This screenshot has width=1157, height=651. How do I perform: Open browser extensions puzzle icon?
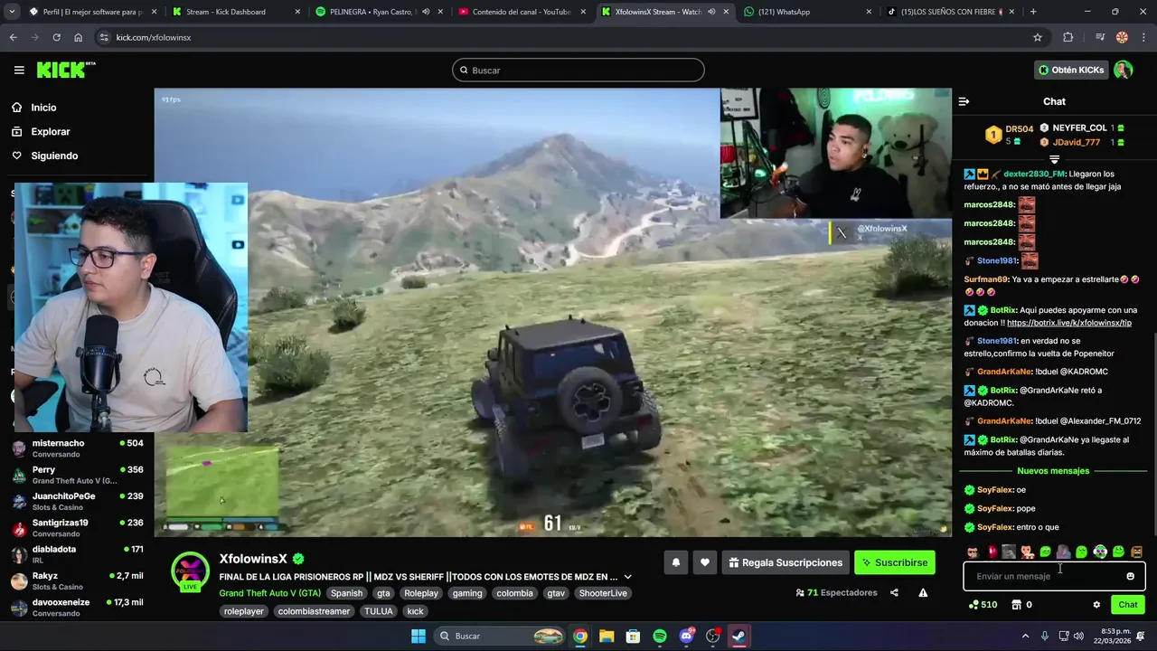click(x=1068, y=37)
